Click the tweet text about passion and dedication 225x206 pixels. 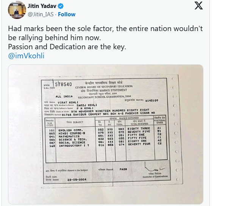tap(67, 47)
